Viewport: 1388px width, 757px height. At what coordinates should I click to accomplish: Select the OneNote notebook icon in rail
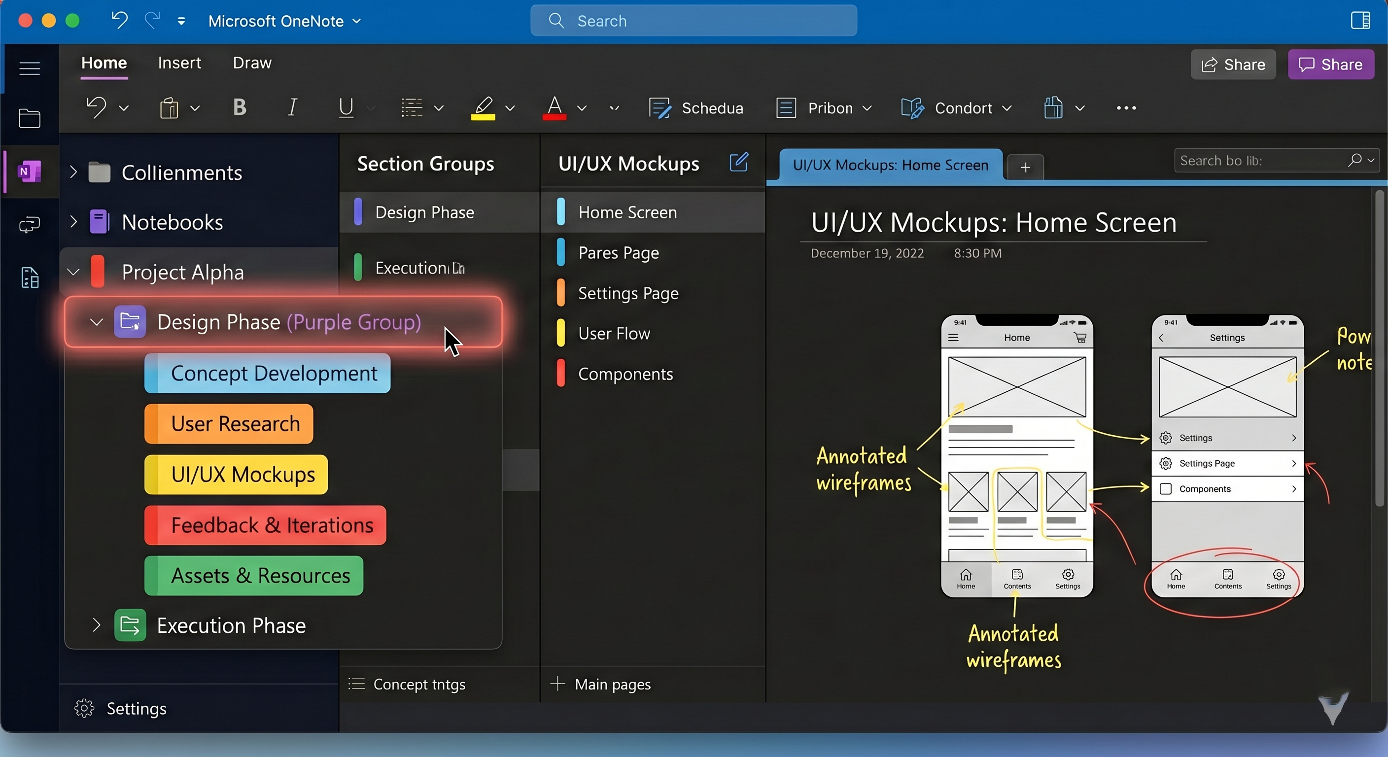point(30,172)
